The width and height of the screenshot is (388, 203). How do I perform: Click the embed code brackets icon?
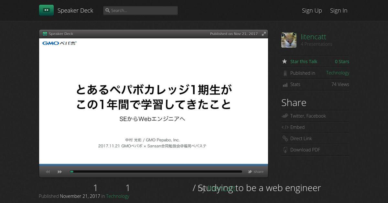(285, 127)
